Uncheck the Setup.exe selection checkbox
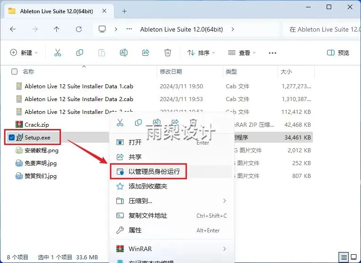This screenshot has width=361, height=263. point(11,137)
